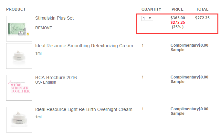Open the Stimulskin Plus Set product thumbnail

point(19,29)
